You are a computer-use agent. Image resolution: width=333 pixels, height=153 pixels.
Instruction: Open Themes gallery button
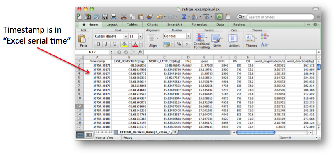tap(251, 40)
